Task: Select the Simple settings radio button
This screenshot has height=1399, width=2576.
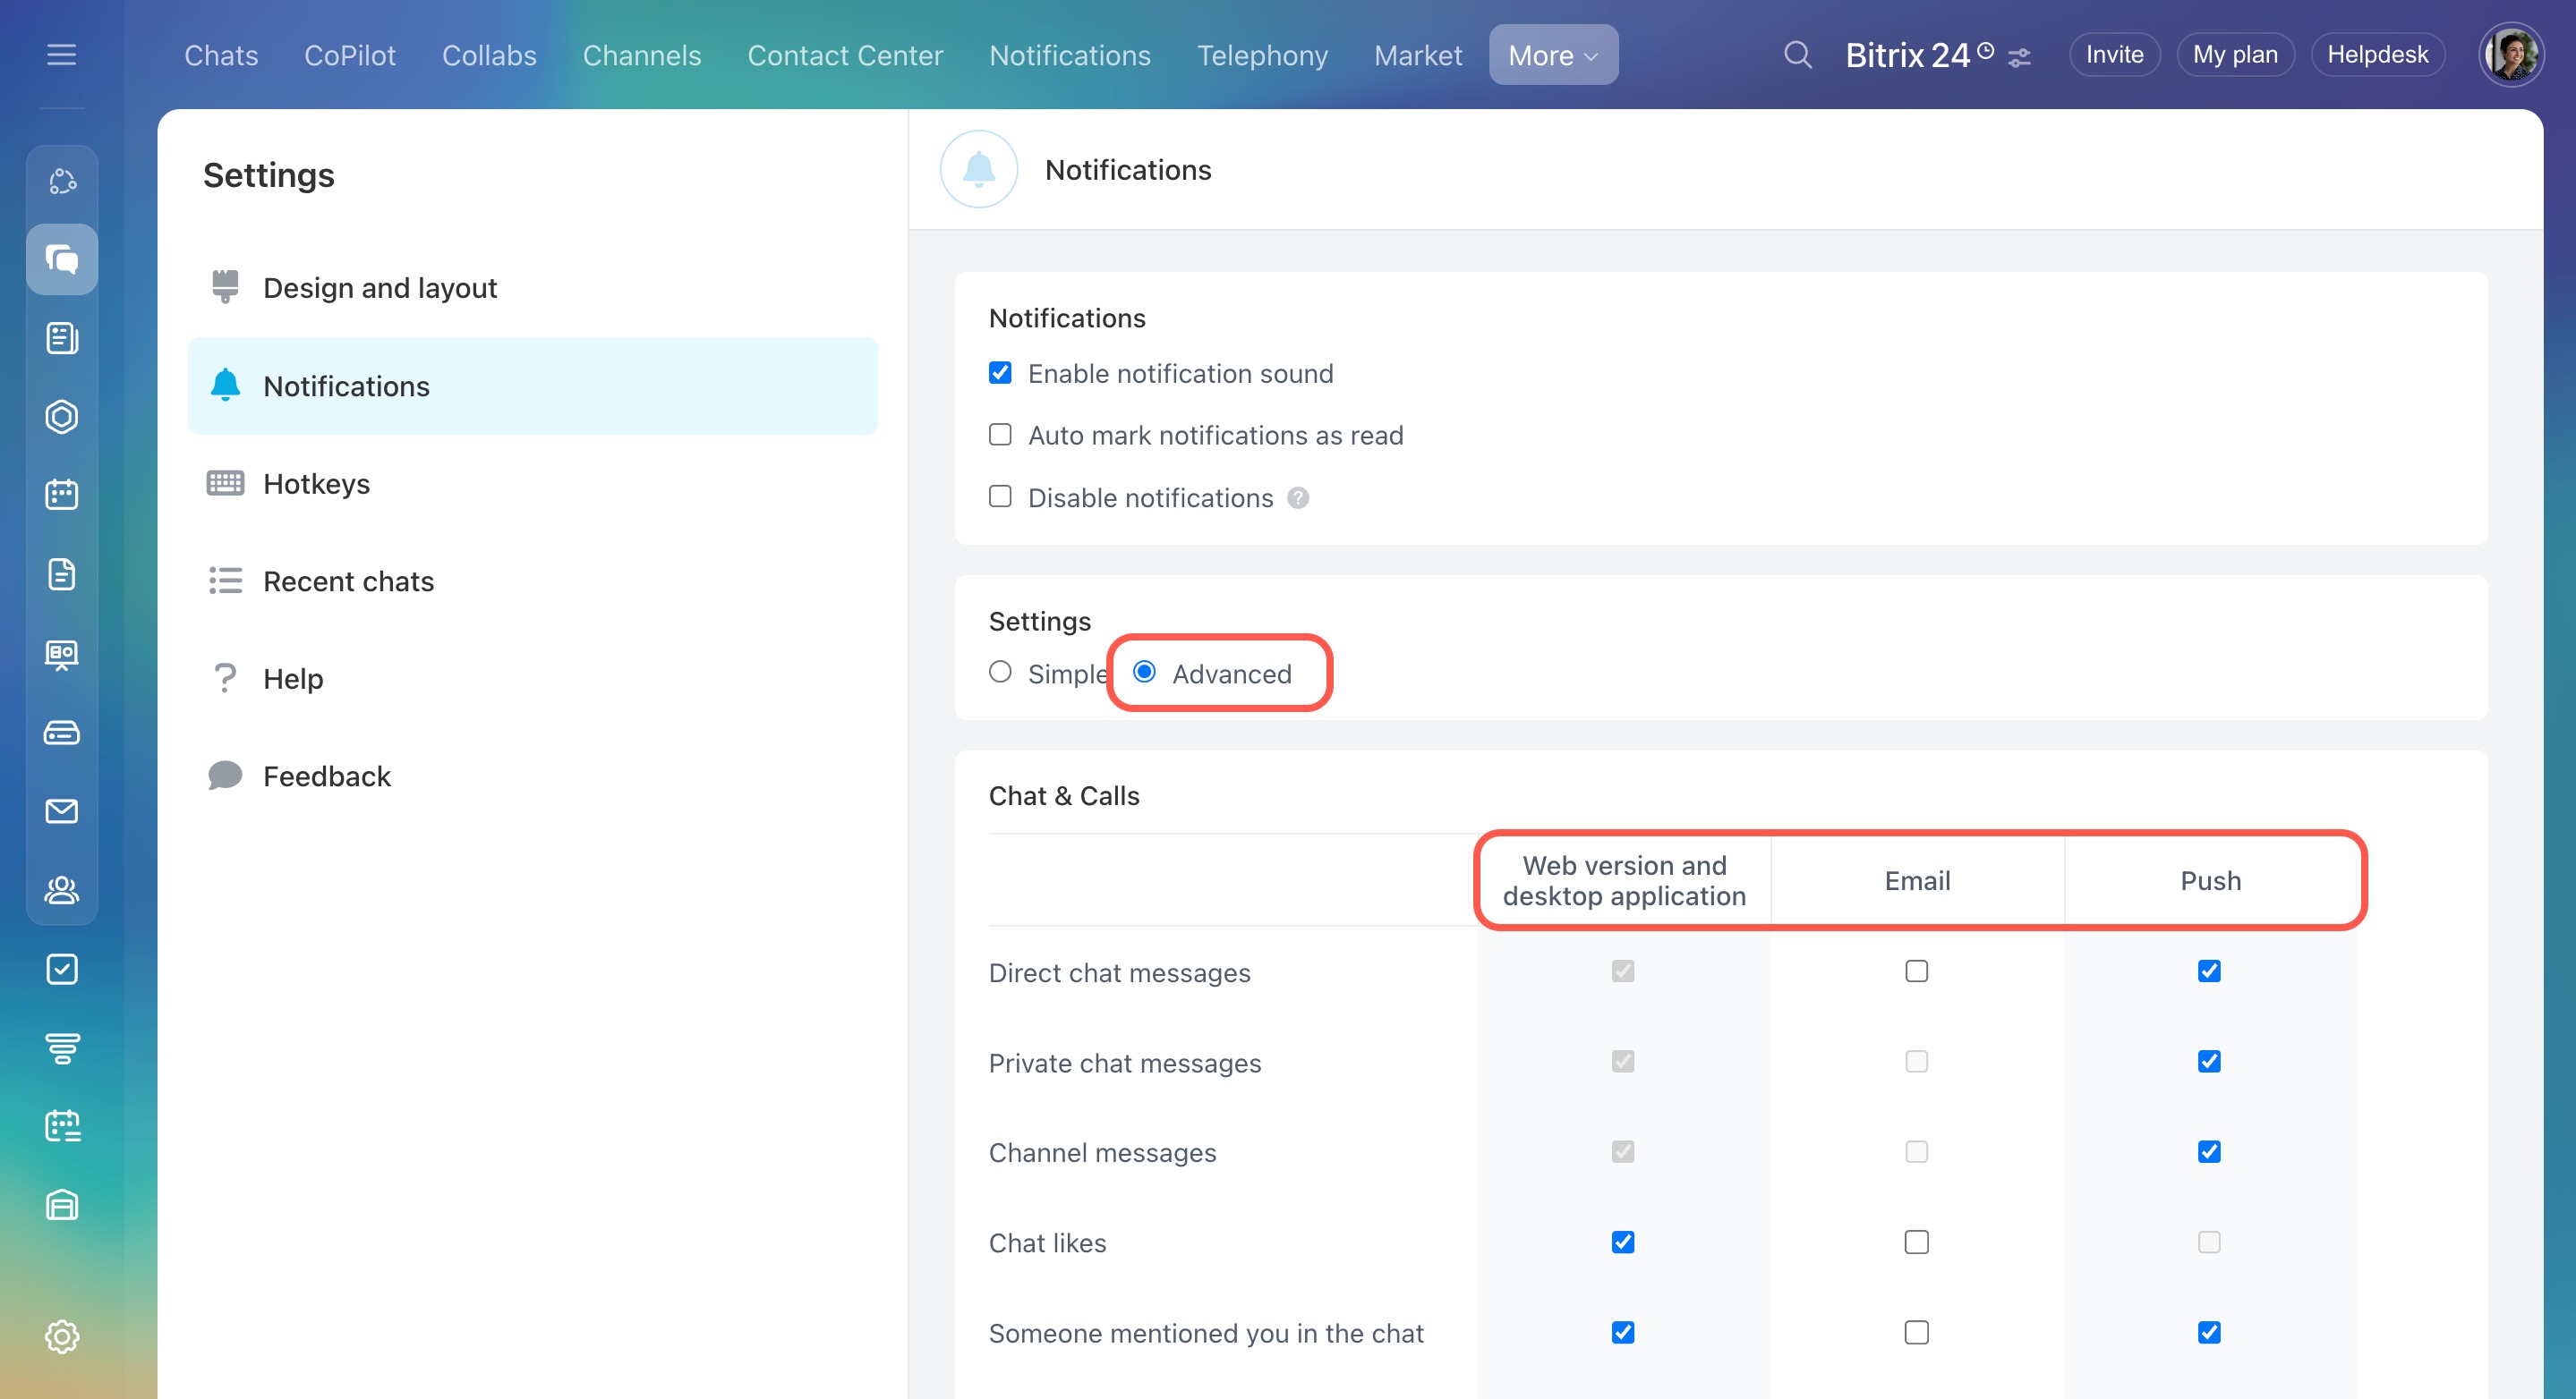Action: point(1000,672)
